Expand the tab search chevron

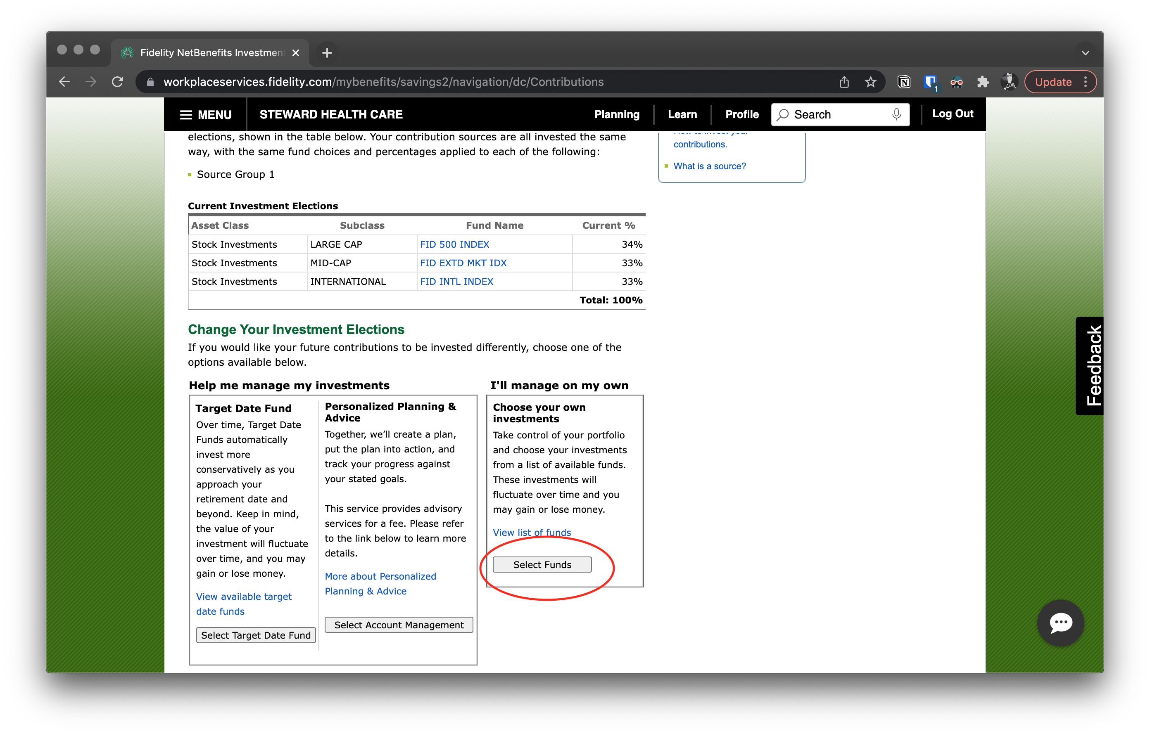point(1085,52)
